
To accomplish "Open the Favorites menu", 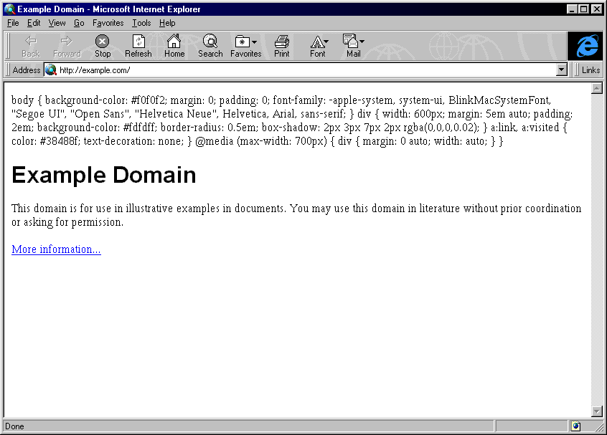I will 108,23.
